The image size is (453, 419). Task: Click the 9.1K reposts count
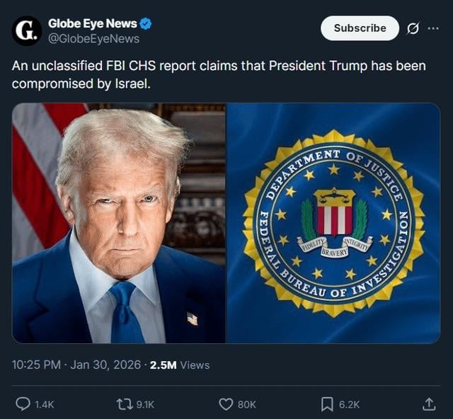144,404
